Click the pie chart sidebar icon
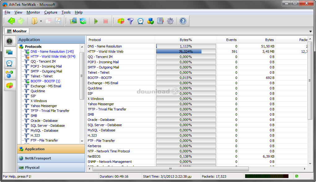316x182 pixels. click(10, 85)
